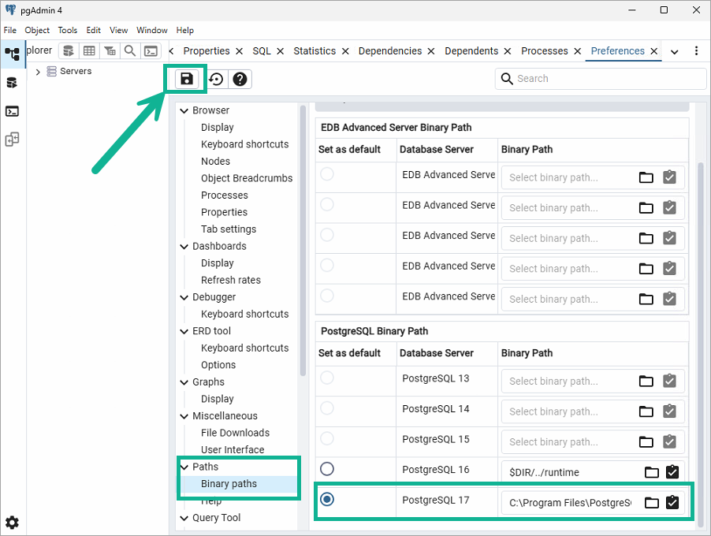Click the PostgreSQL 16 binary path field
Image resolution: width=711 pixels, height=536 pixels.
pyautogui.click(x=571, y=472)
